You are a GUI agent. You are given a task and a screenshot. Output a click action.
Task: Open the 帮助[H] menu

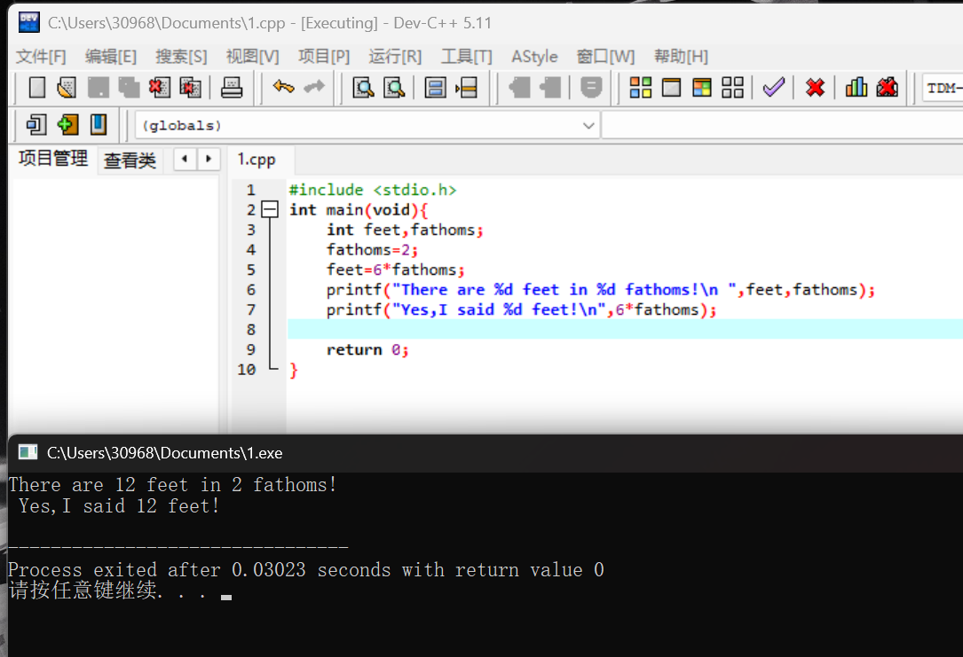click(681, 57)
